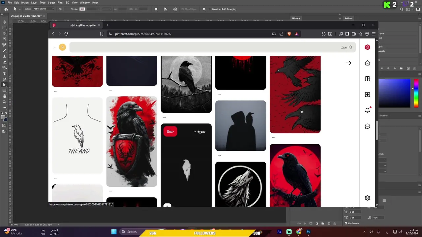Open Pinterest home from the sidebar
The height and width of the screenshot is (237, 422).
pos(367,63)
